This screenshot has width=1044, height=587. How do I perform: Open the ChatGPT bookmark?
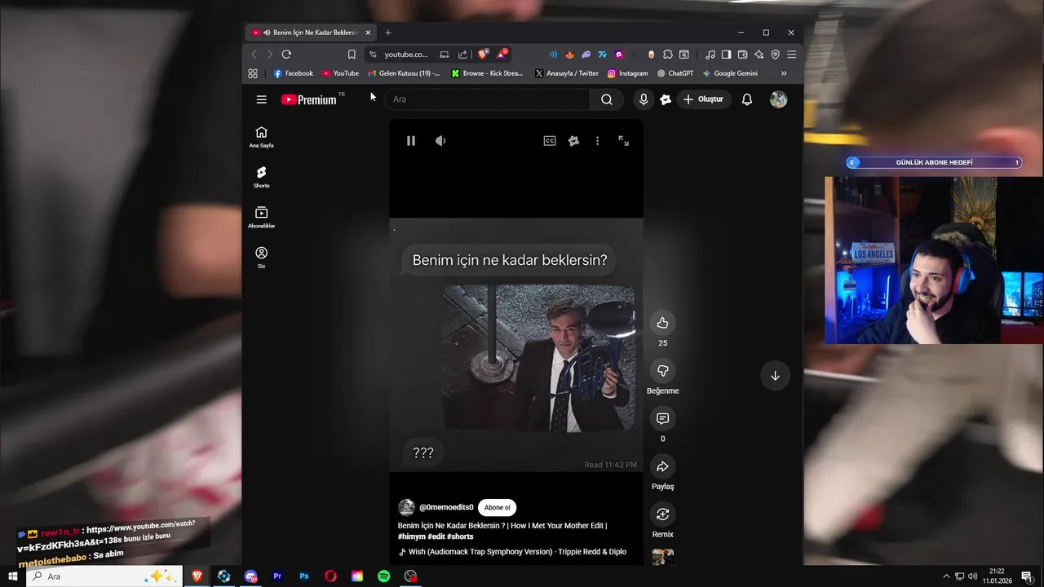pyautogui.click(x=675, y=73)
